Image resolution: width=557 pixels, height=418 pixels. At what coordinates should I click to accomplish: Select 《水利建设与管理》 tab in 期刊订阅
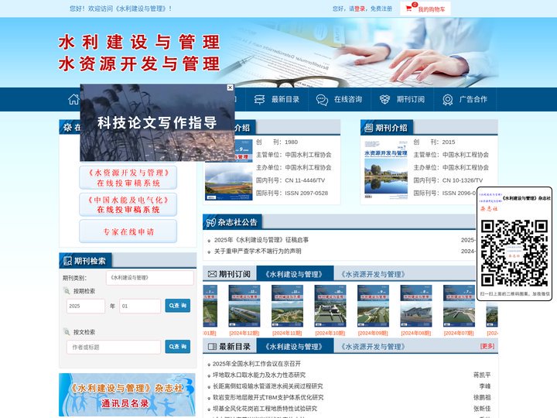tap(294, 274)
